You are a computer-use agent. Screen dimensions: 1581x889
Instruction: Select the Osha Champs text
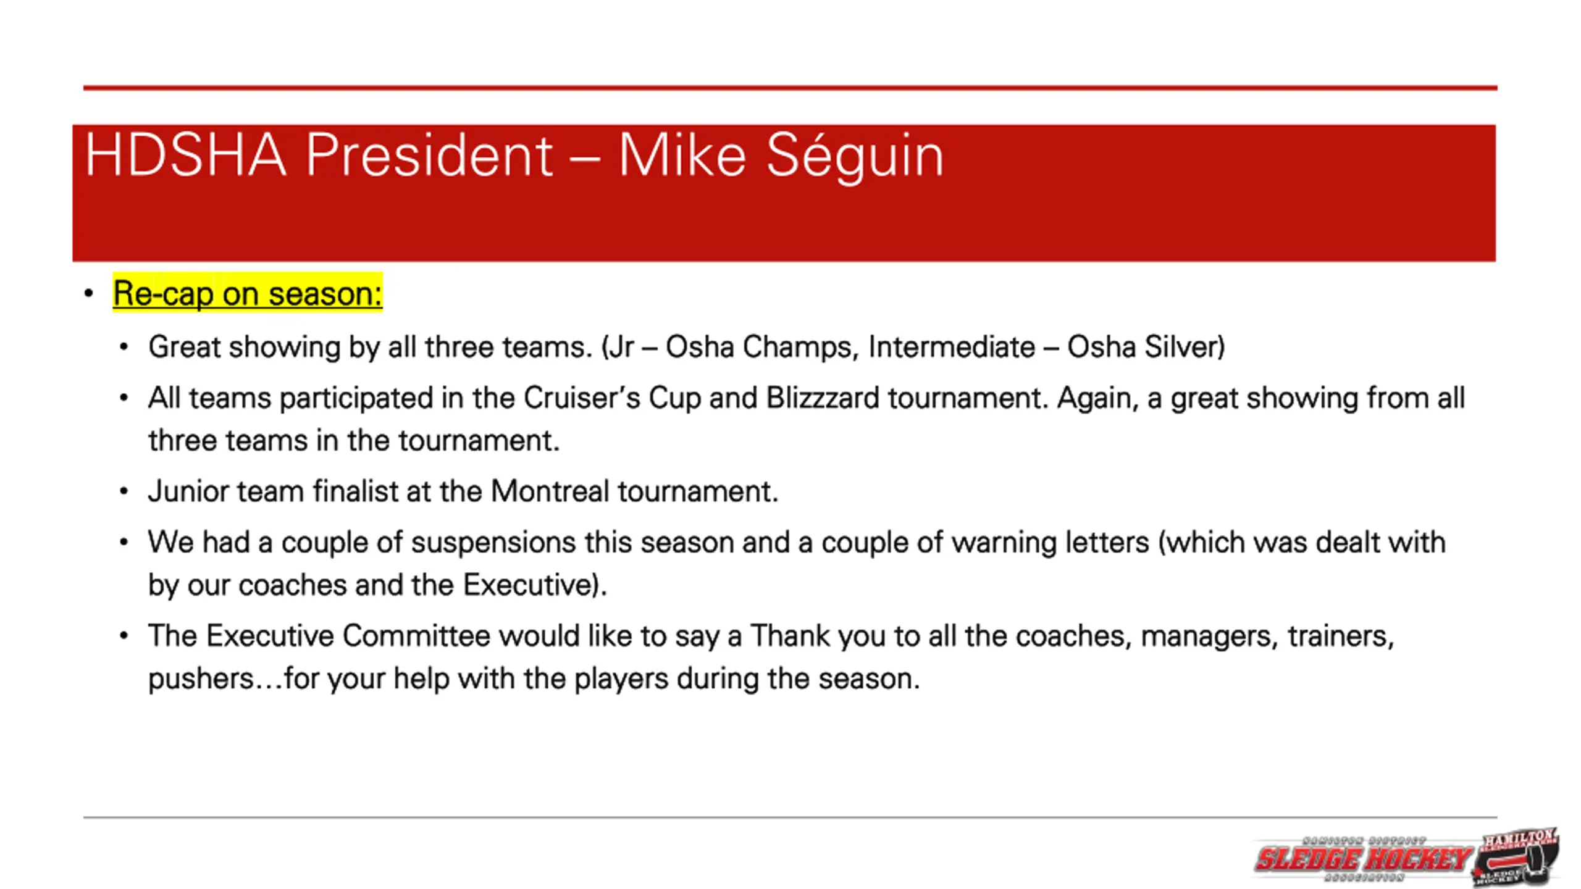point(762,347)
